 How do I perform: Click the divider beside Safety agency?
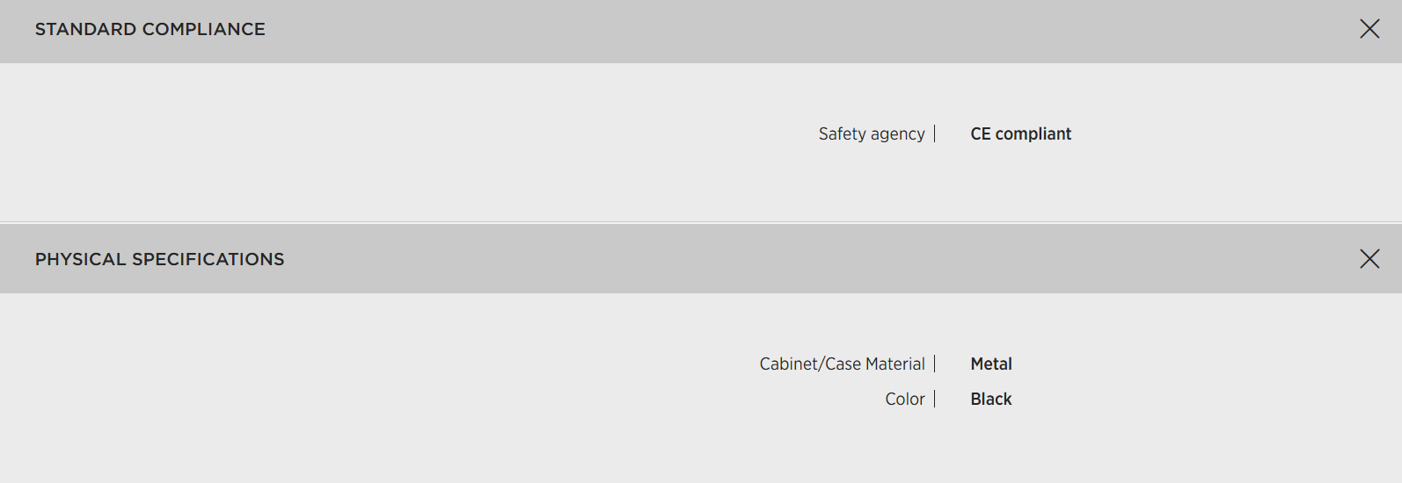[x=935, y=133]
